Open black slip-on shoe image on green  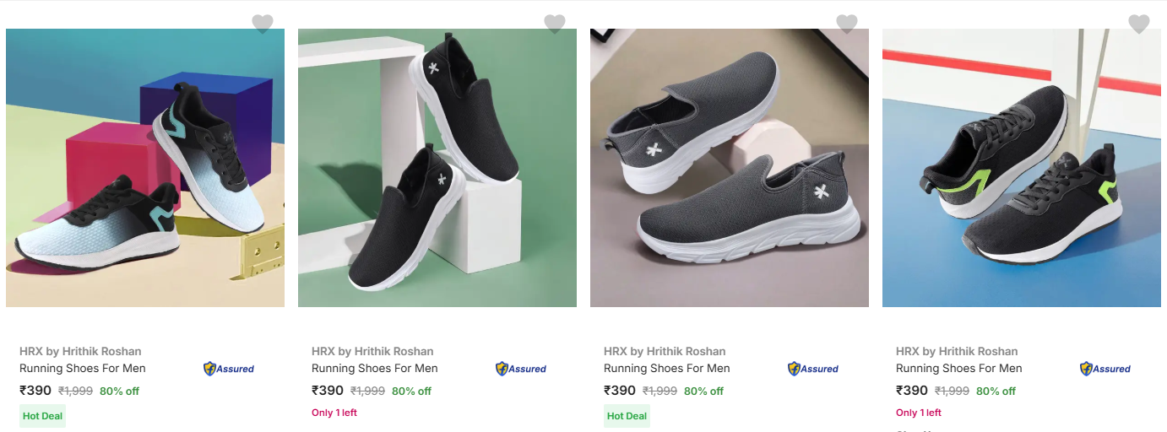click(x=437, y=168)
